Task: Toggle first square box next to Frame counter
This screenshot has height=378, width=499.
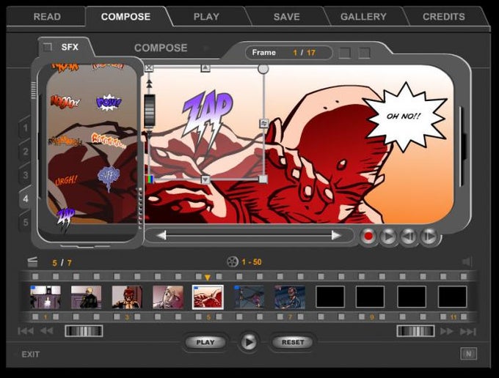Action: pyautogui.click(x=345, y=53)
